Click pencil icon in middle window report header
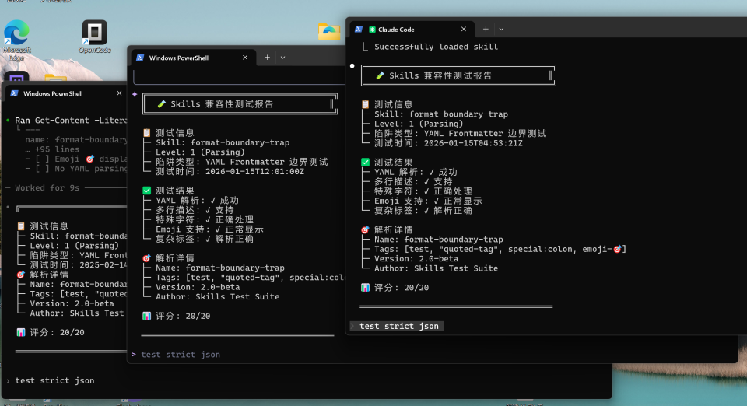Screen dimensions: 747x406 pyautogui.click(x=162, y=103)
